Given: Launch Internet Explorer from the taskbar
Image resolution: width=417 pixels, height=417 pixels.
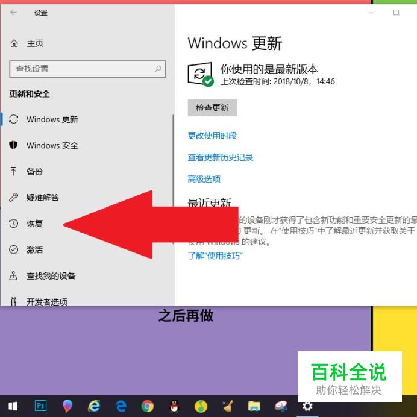Looking at the screenshot, I should pyautogui.click(x=94, y=406).
